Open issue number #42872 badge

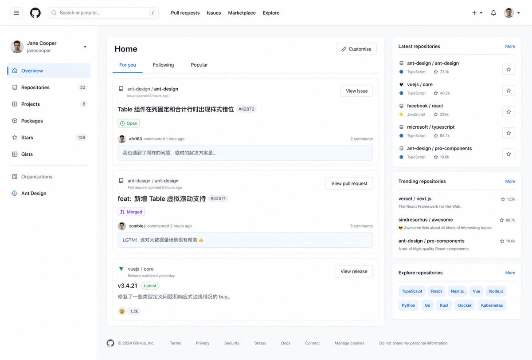point(246,109)
